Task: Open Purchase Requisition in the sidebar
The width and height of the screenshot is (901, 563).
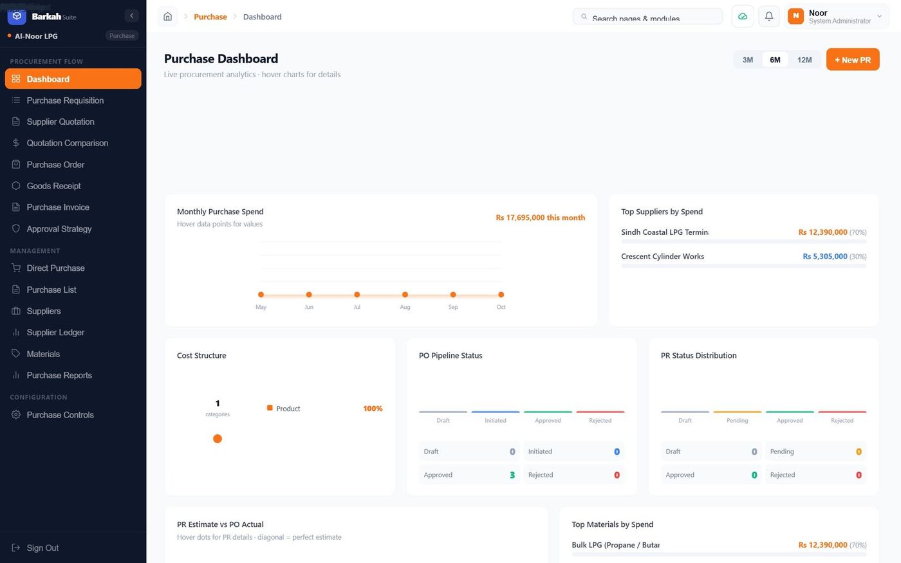Action: click(73, 100)
